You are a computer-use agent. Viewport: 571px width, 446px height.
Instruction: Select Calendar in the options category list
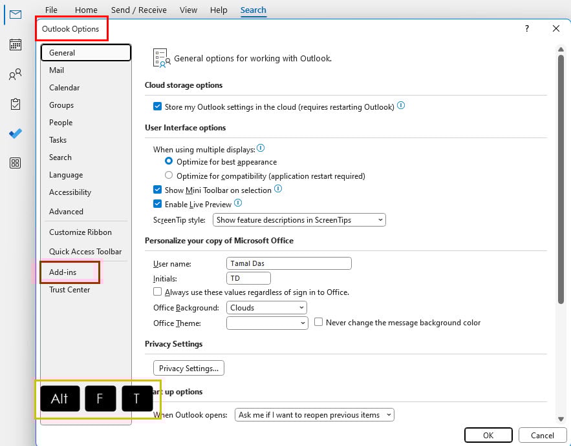(86, 88)
